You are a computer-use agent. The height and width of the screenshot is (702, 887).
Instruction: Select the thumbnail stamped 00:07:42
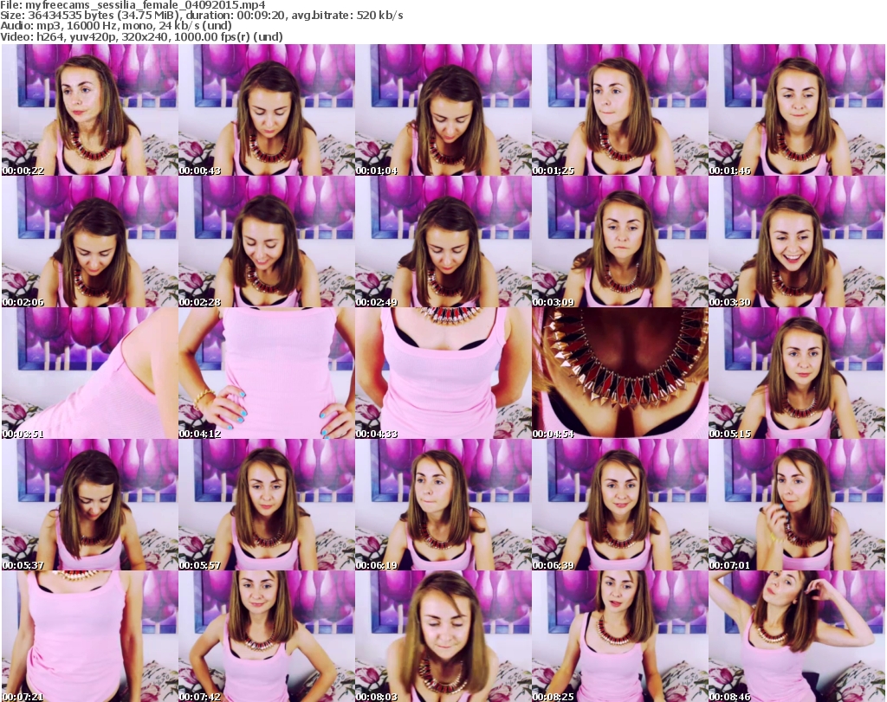[x=267, y=636]
